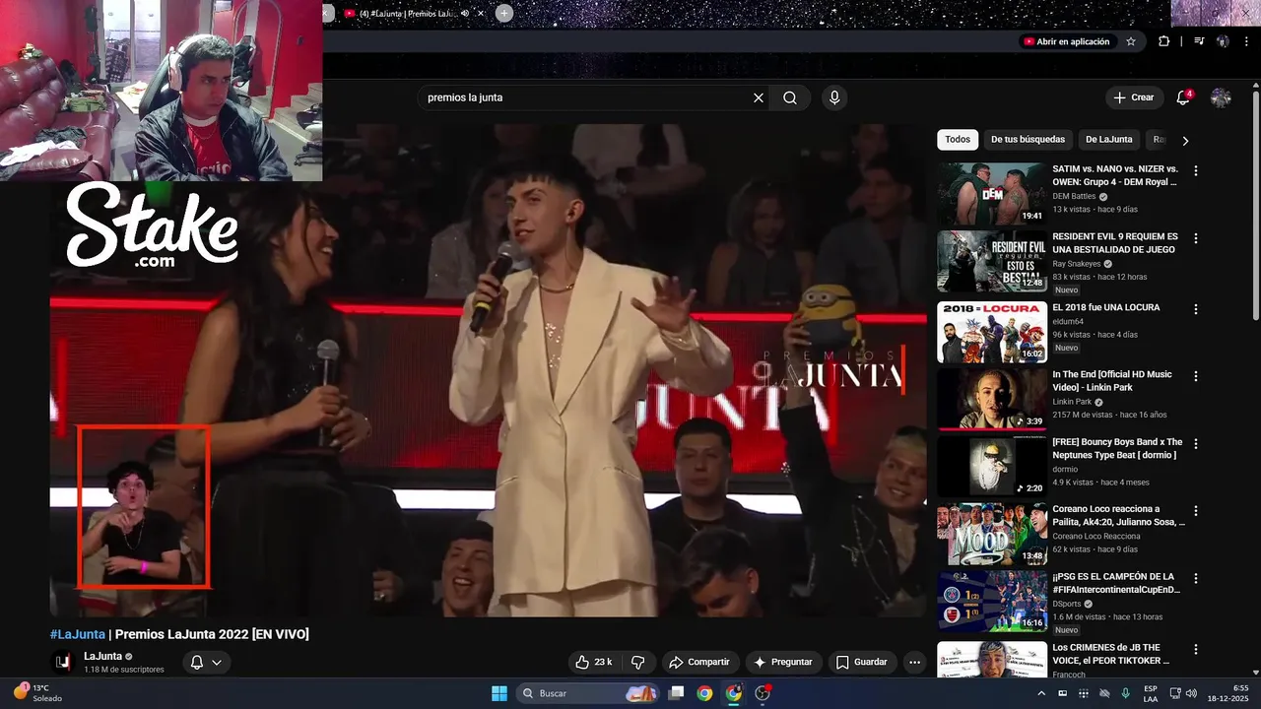Mute the tab via its speaker icon
Viewport: 1261px width, 709px height.
click(465, 13)
